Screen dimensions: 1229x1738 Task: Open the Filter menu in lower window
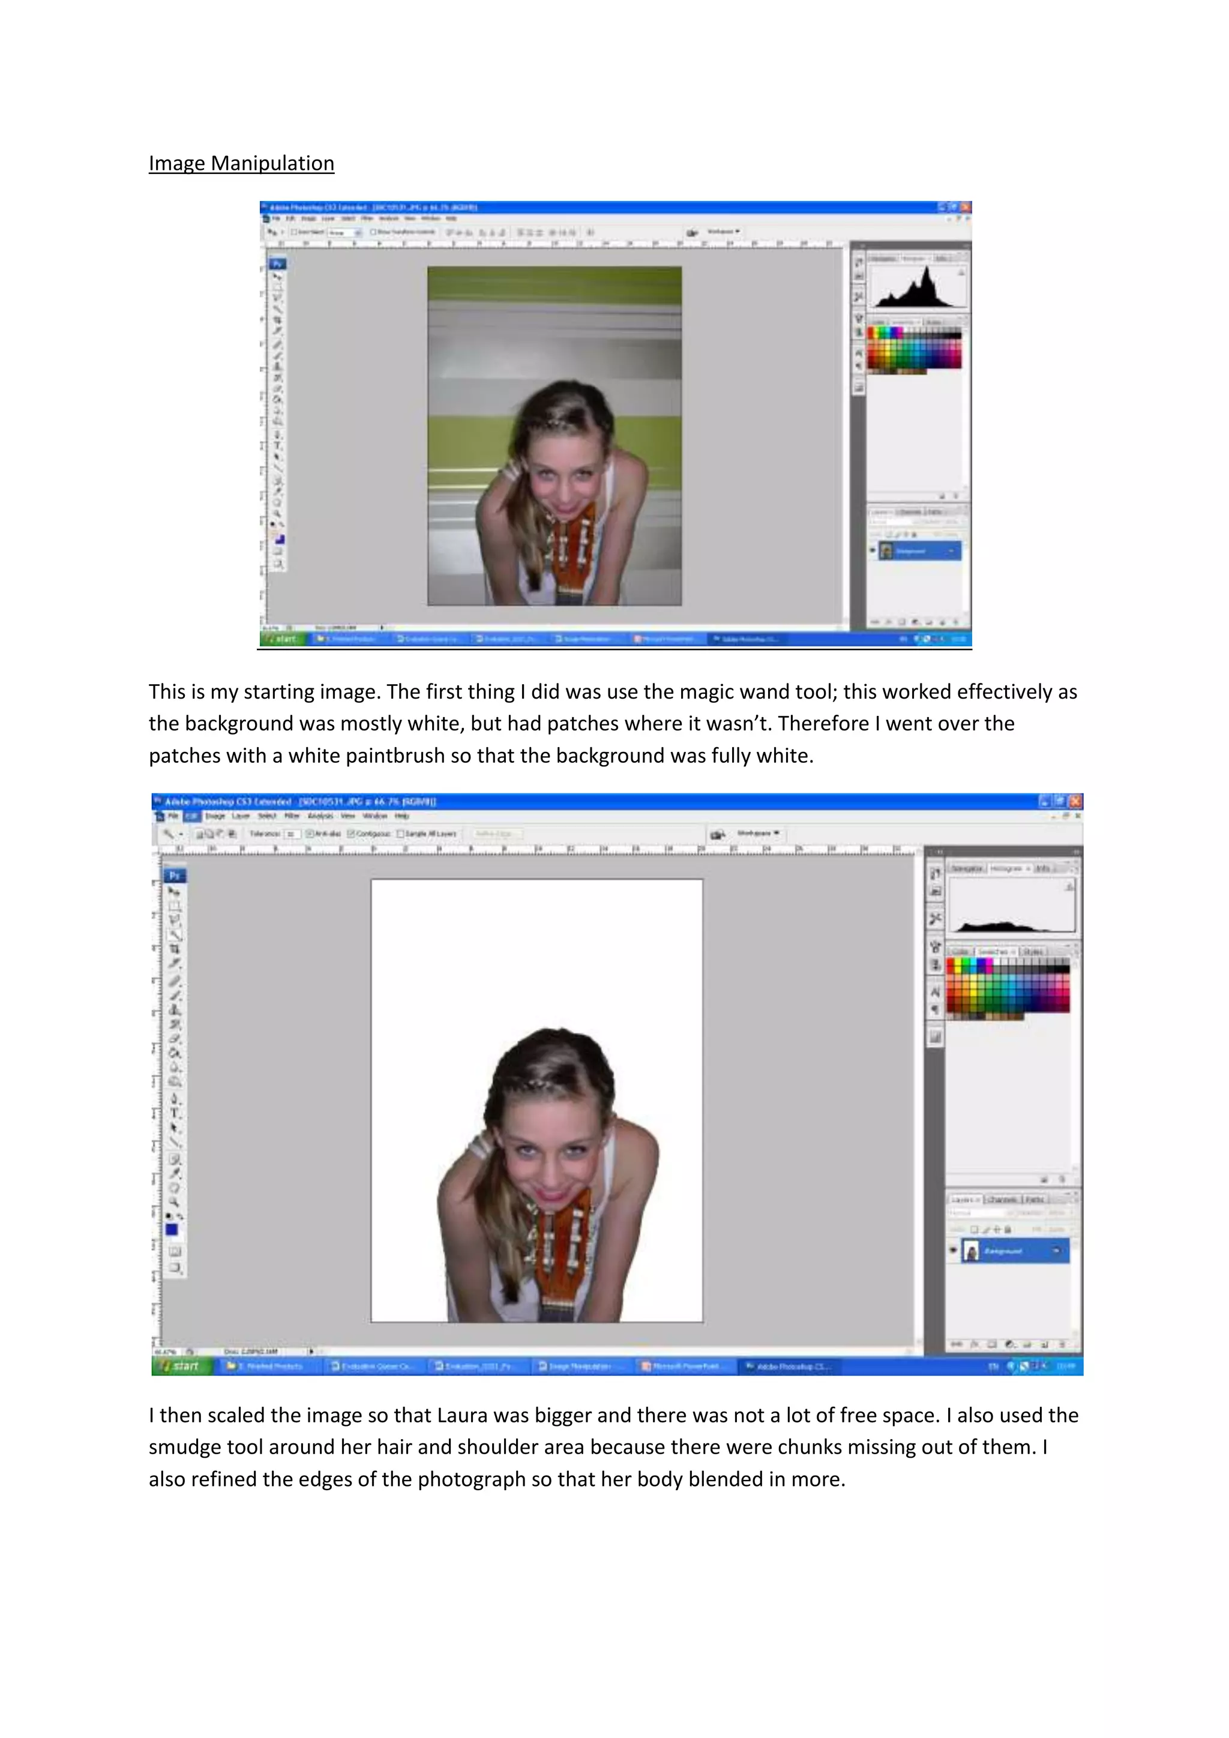(292, 816)
